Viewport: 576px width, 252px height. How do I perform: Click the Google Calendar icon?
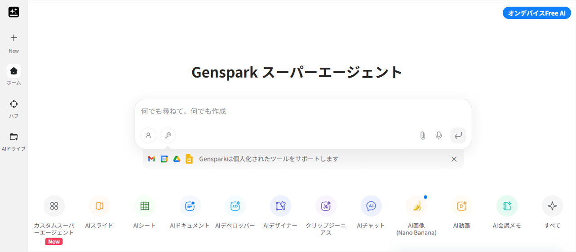point(164,159)
